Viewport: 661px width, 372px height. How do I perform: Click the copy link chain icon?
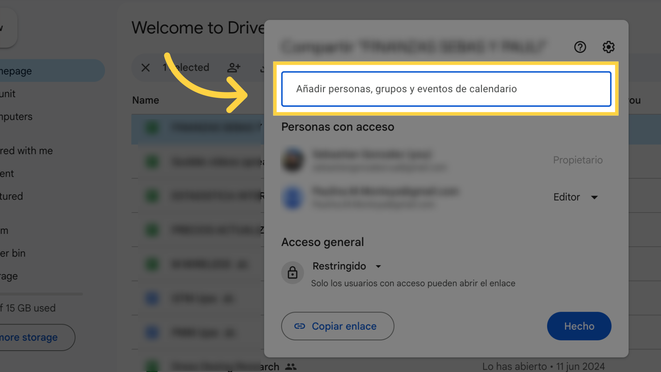pyautogui.click(x=300, y=325)
